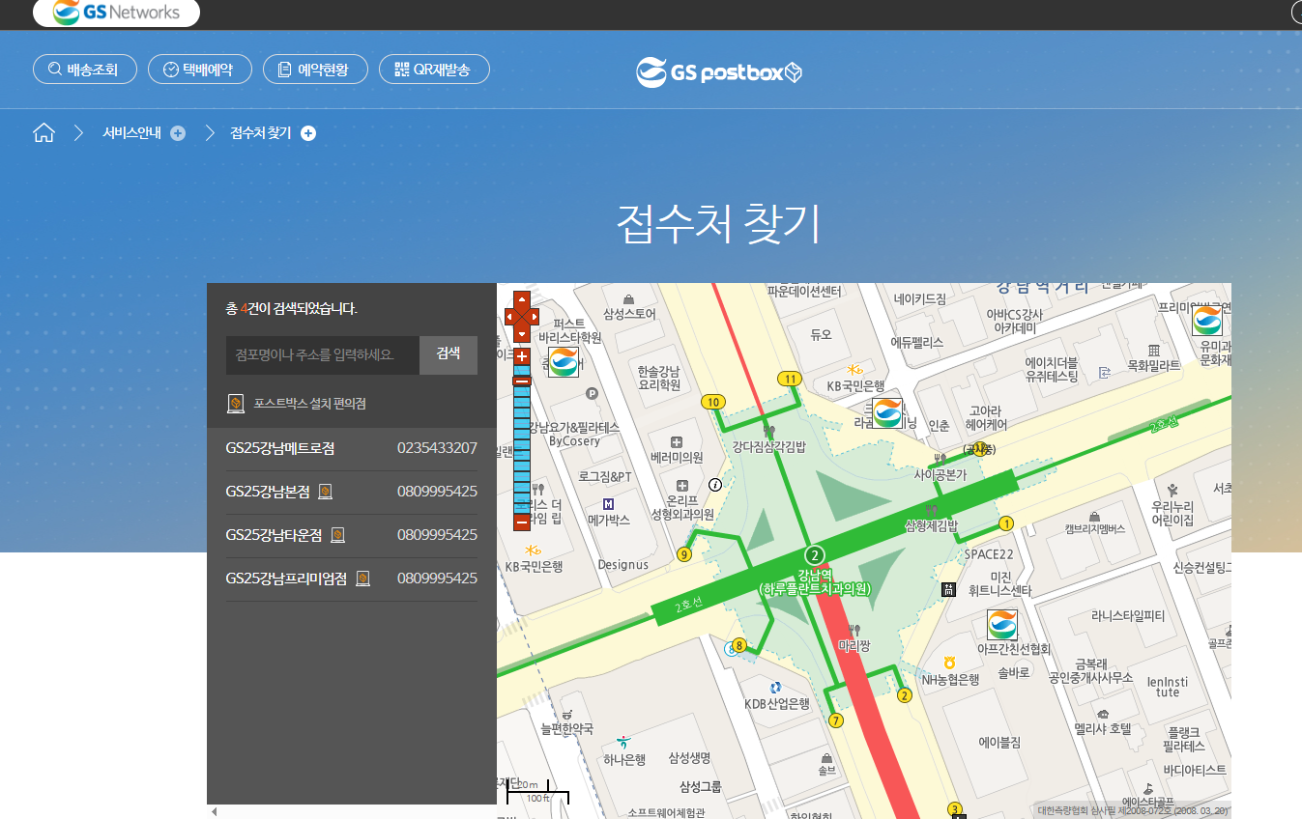Select the home icon in the breadcrumb
Screen dimensions: 1302x819
pyautogui.click(x=43, y=132)
